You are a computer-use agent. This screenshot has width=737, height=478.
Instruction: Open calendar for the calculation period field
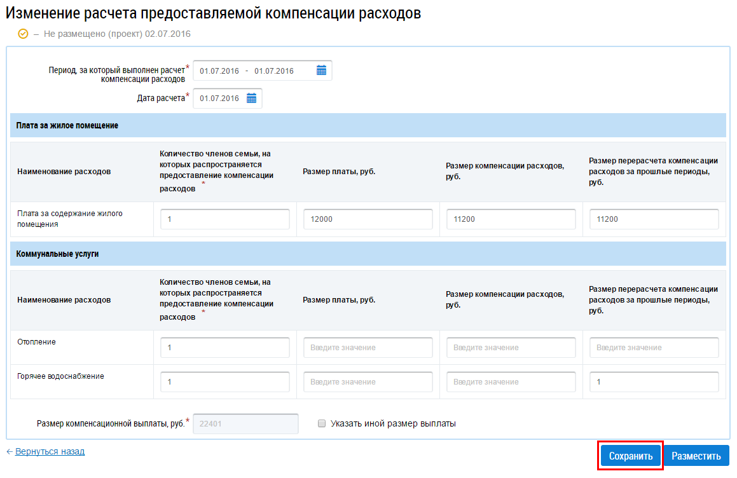(321, 71)
